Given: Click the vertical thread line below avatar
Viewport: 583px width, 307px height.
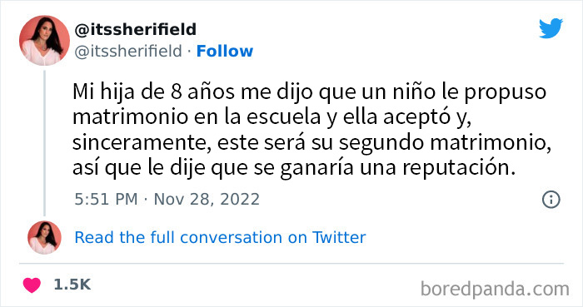Looking at the screenshot, I should (45, 143).
